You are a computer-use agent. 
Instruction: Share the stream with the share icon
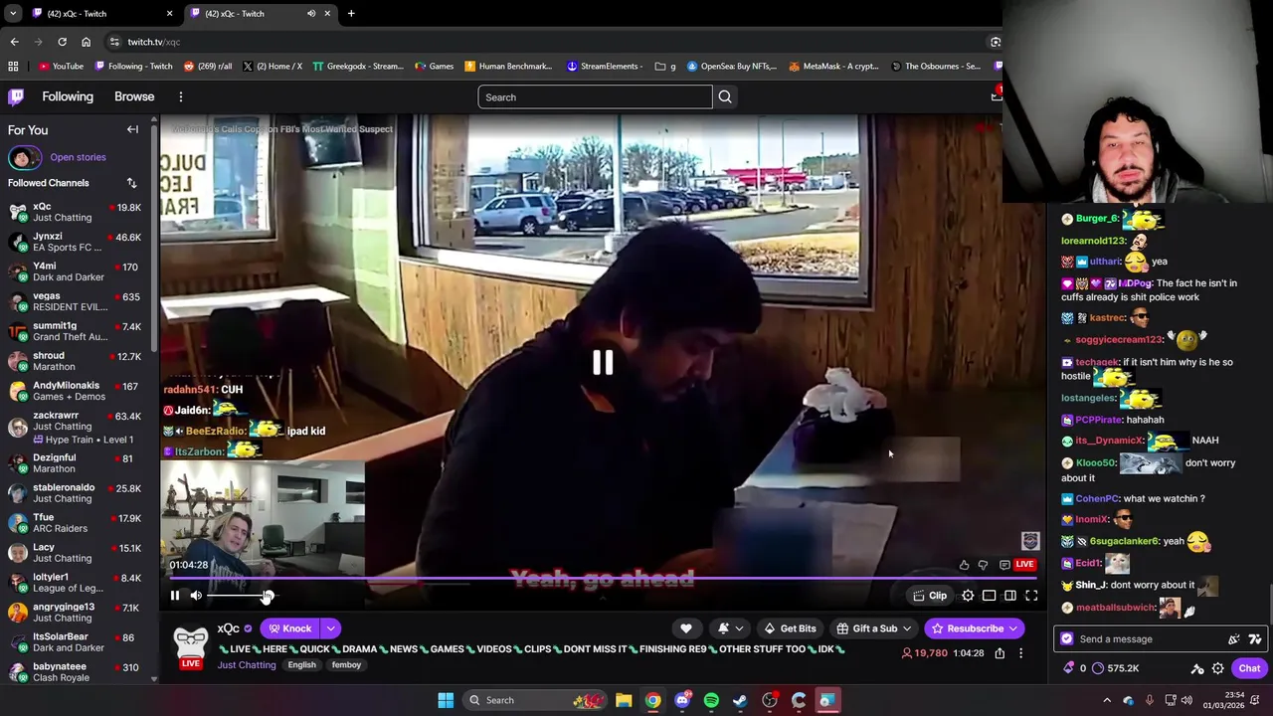coord(1000,653)
